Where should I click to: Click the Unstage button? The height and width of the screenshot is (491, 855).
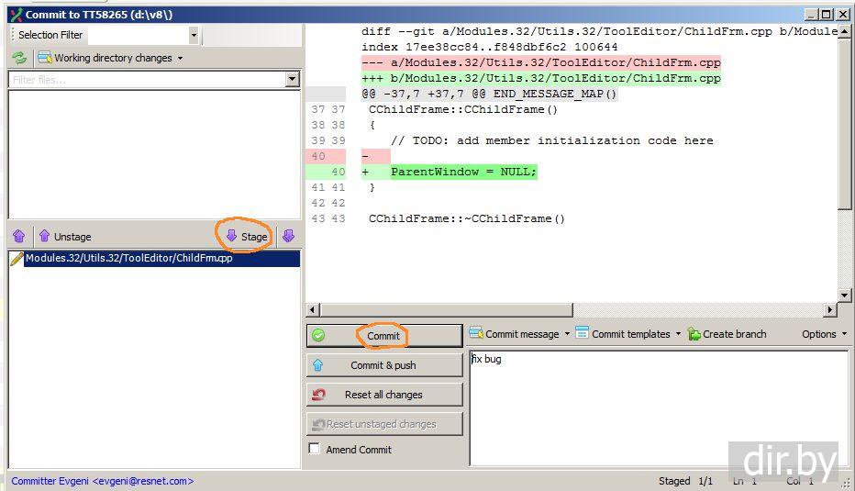tap(64, 236)
